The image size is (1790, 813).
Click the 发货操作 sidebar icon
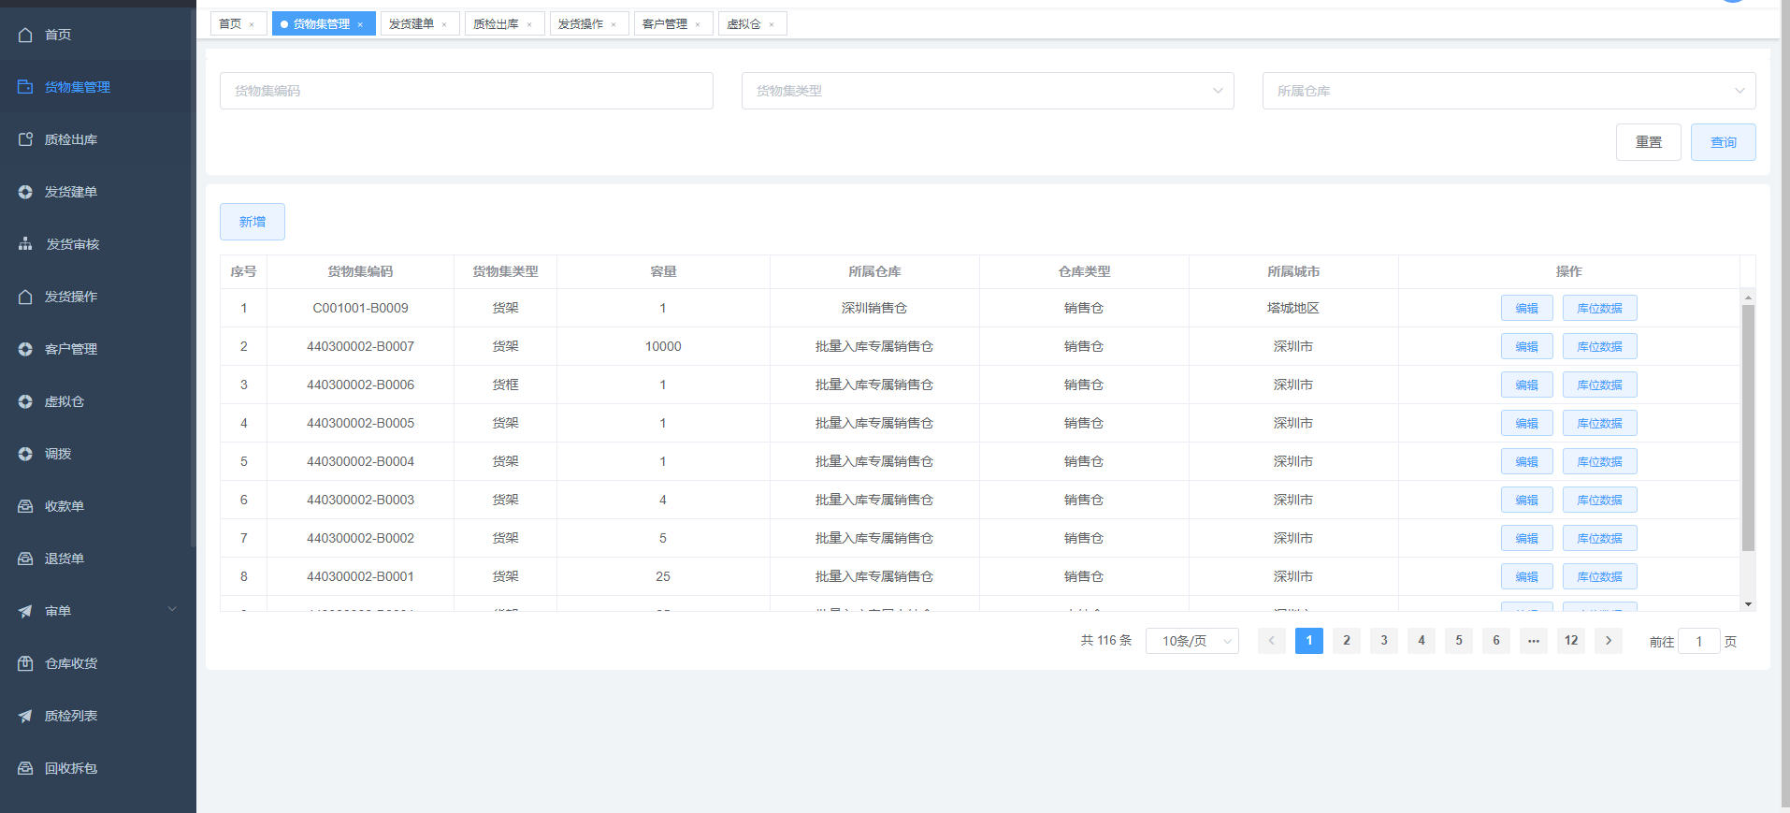coord(25,297)
